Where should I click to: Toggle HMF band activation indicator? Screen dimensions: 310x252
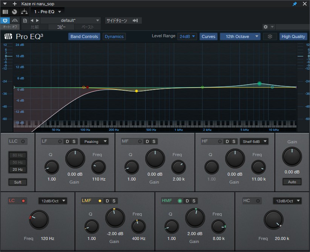tap(180, 201)
